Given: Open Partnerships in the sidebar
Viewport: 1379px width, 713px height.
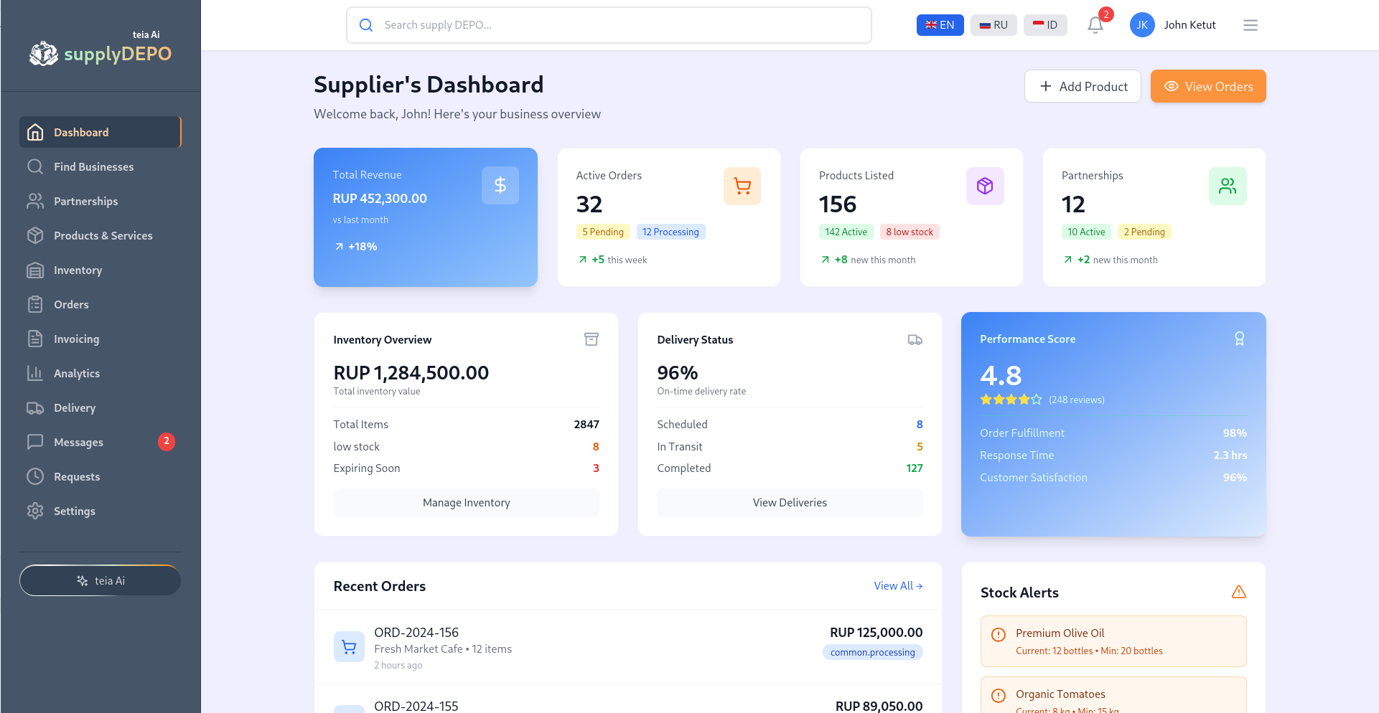Looking at the screenshot, I should tap(100, 201).
